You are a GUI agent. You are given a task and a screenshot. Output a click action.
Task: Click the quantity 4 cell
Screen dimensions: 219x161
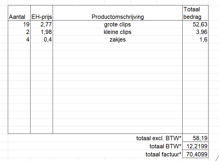tap(19, 39)
